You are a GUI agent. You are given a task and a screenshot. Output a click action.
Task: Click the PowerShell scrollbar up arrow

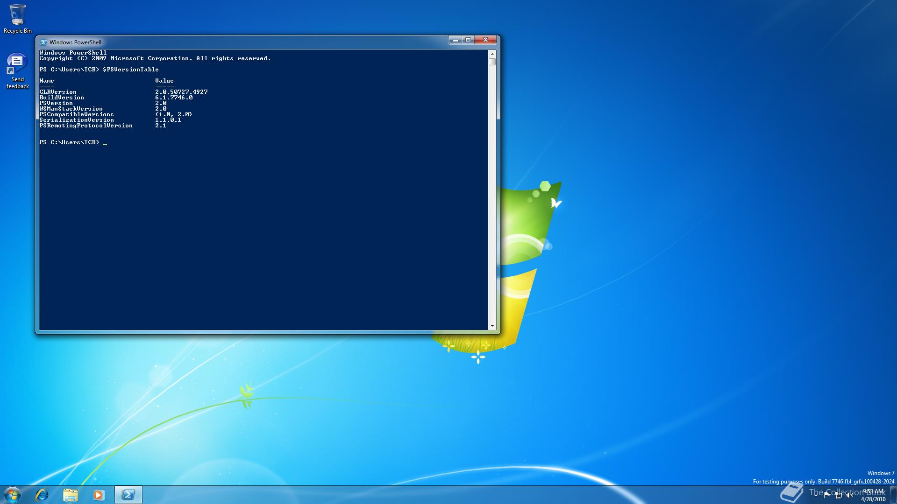pyautogui.click(x=492, y=54)
